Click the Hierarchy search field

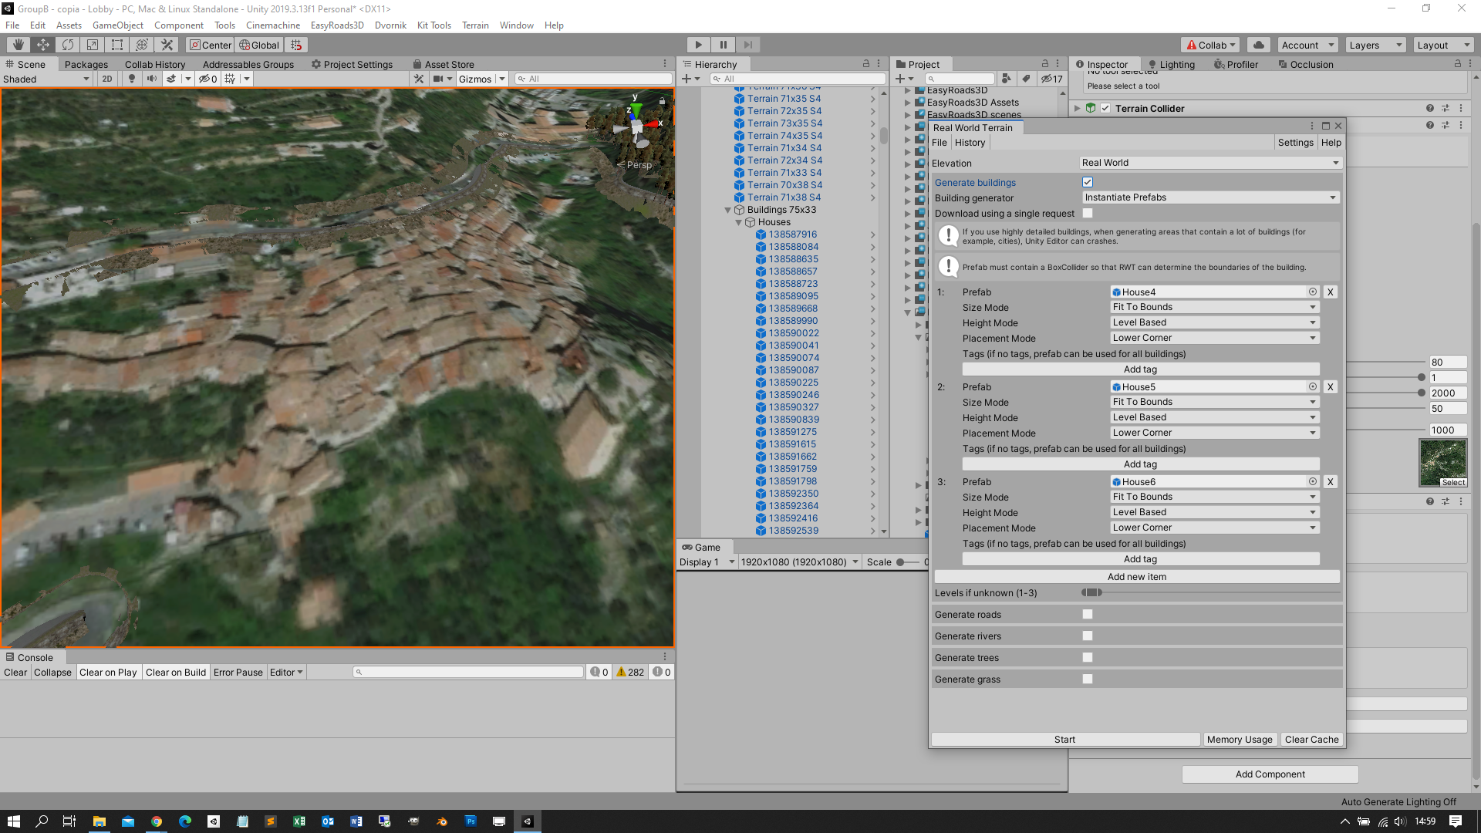coord(798,79)
